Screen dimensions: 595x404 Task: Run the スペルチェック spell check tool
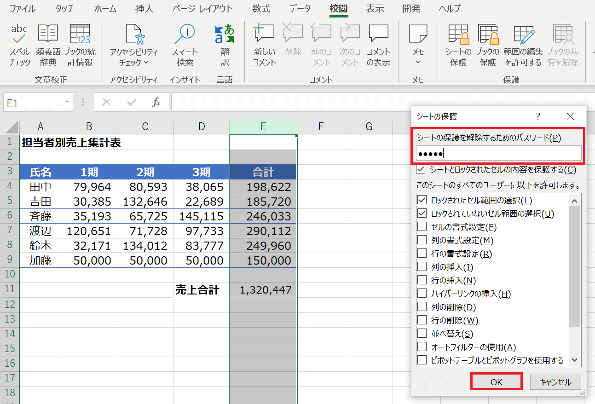tap(19, 45)
